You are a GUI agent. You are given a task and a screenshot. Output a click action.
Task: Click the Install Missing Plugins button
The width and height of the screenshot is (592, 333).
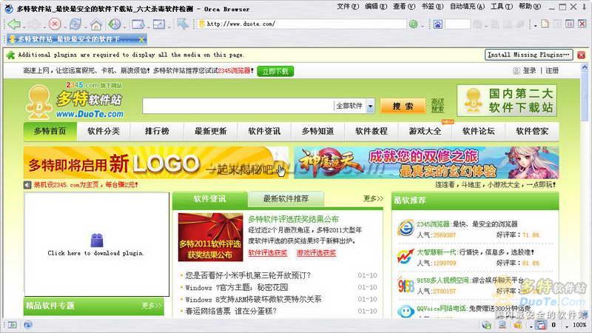tap(528, 55)
